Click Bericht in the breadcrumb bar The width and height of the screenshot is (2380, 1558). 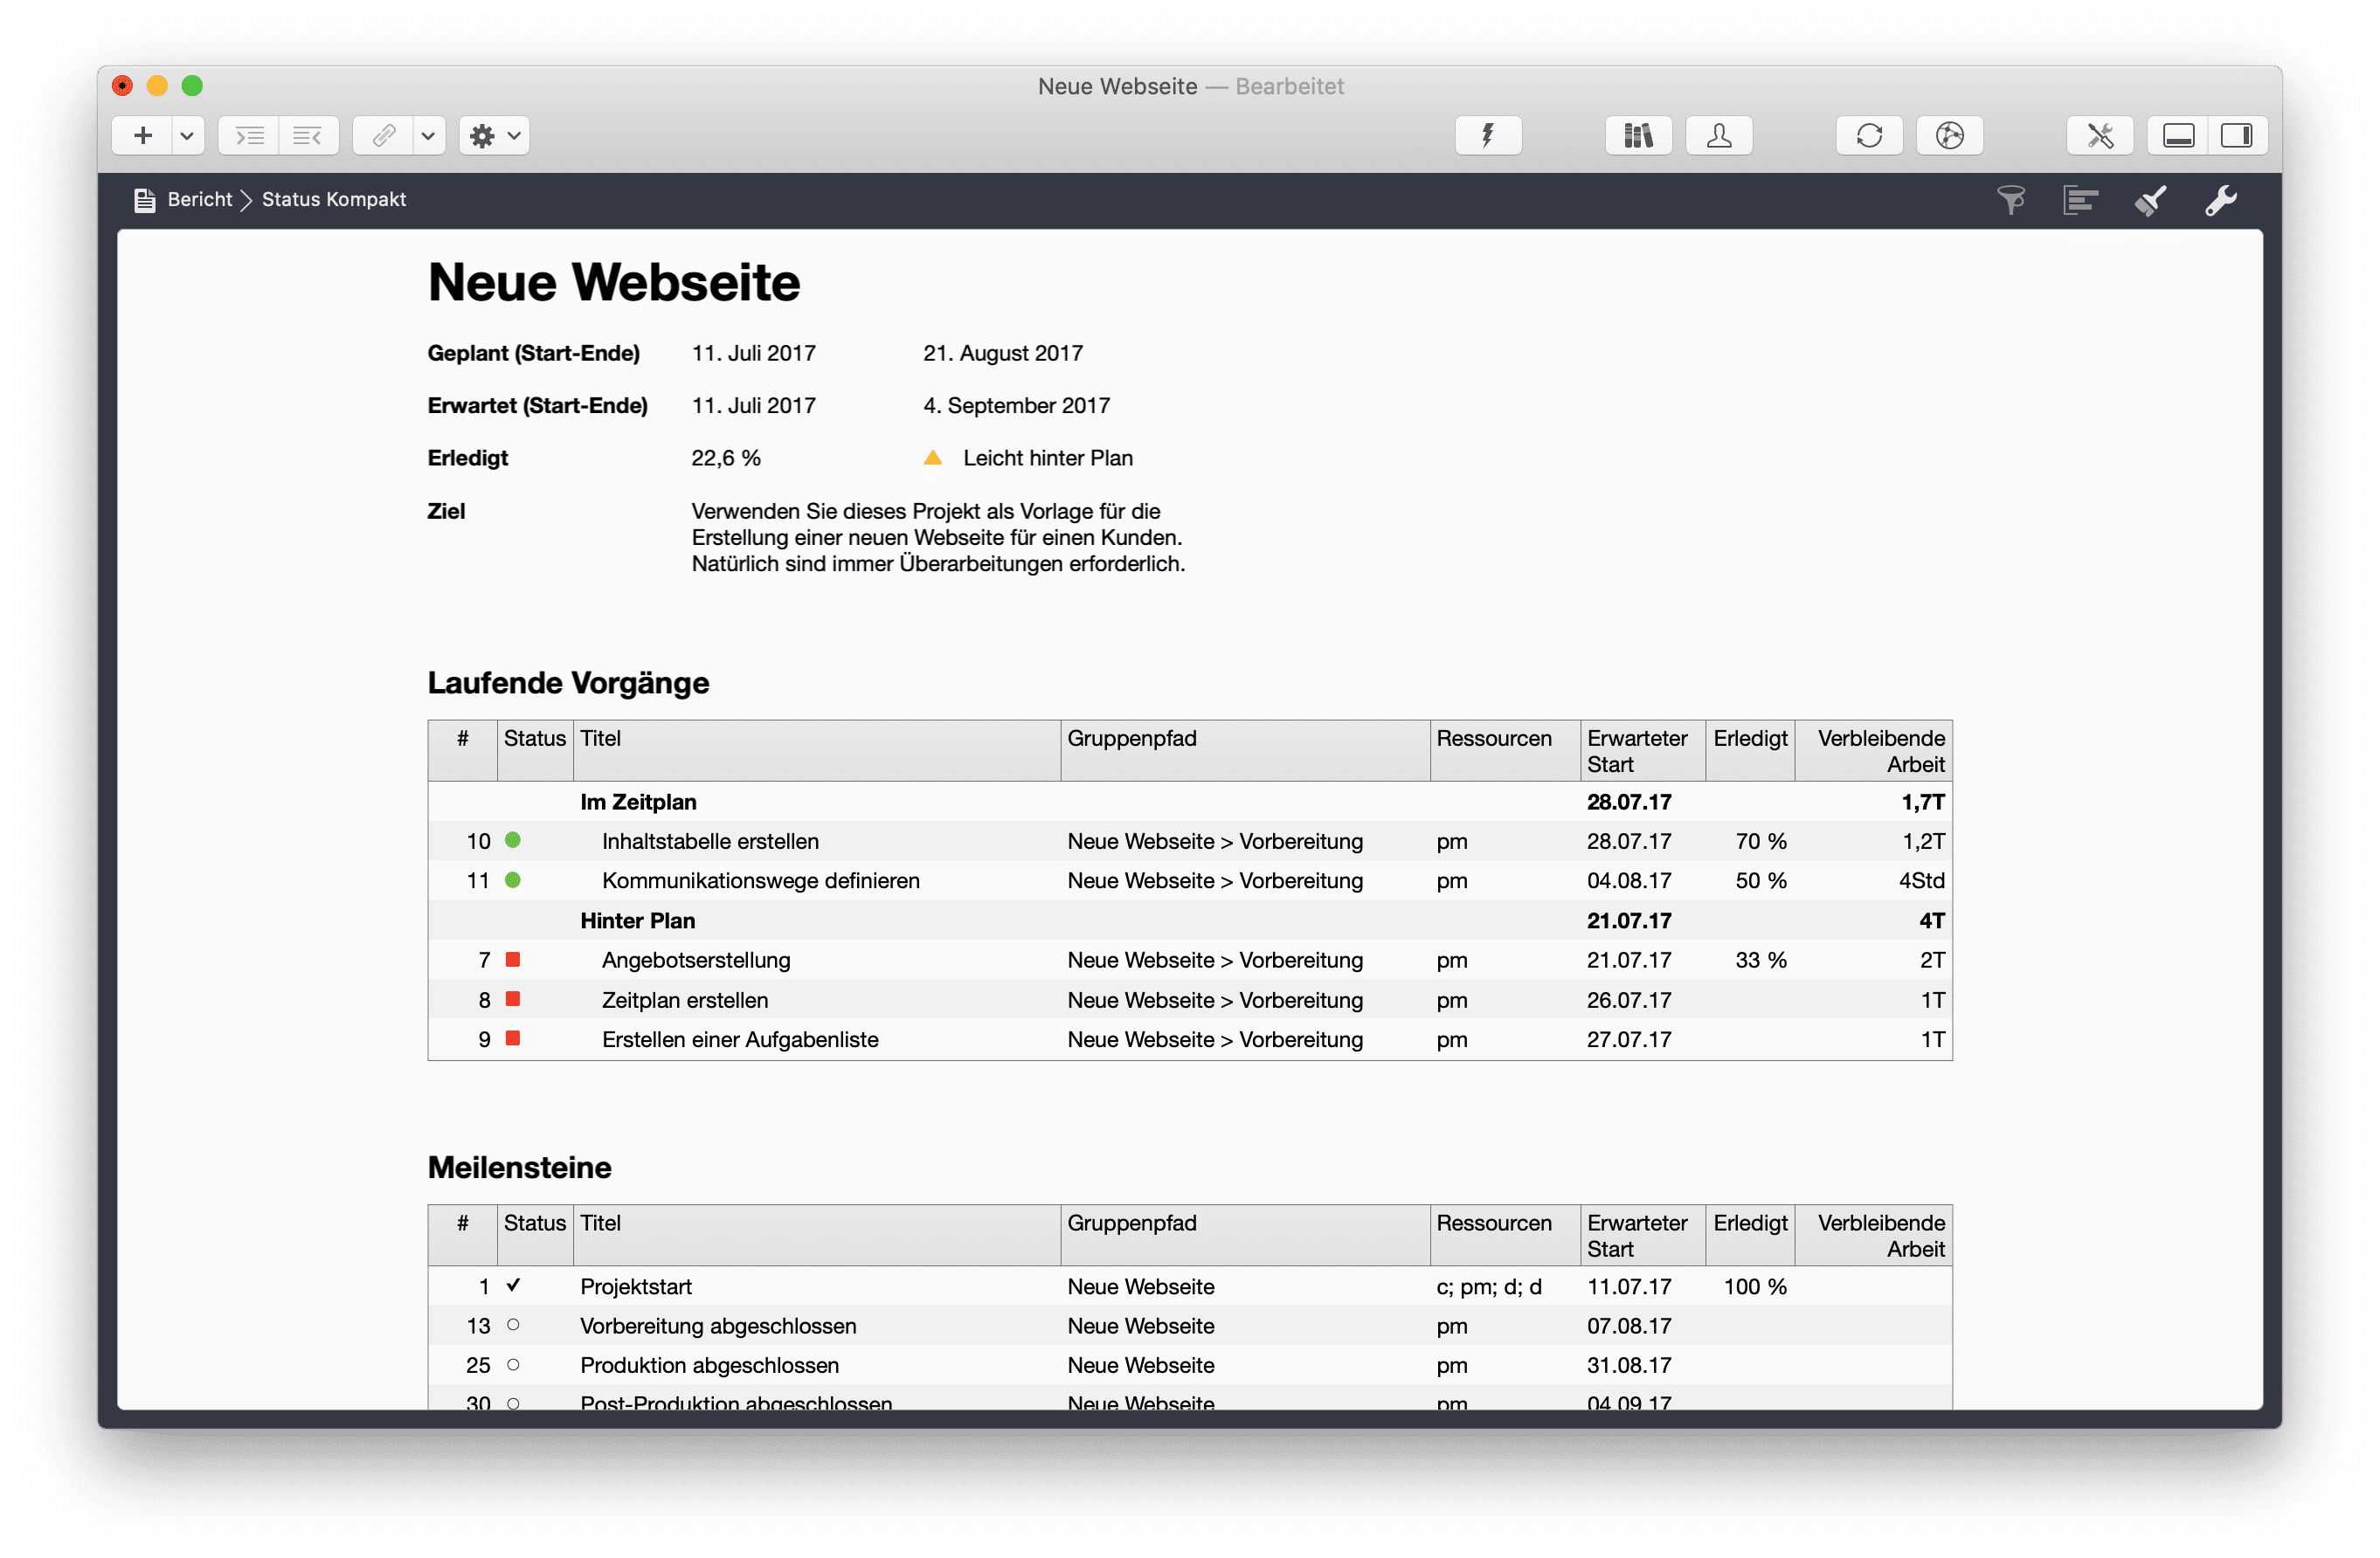[200, 199]
